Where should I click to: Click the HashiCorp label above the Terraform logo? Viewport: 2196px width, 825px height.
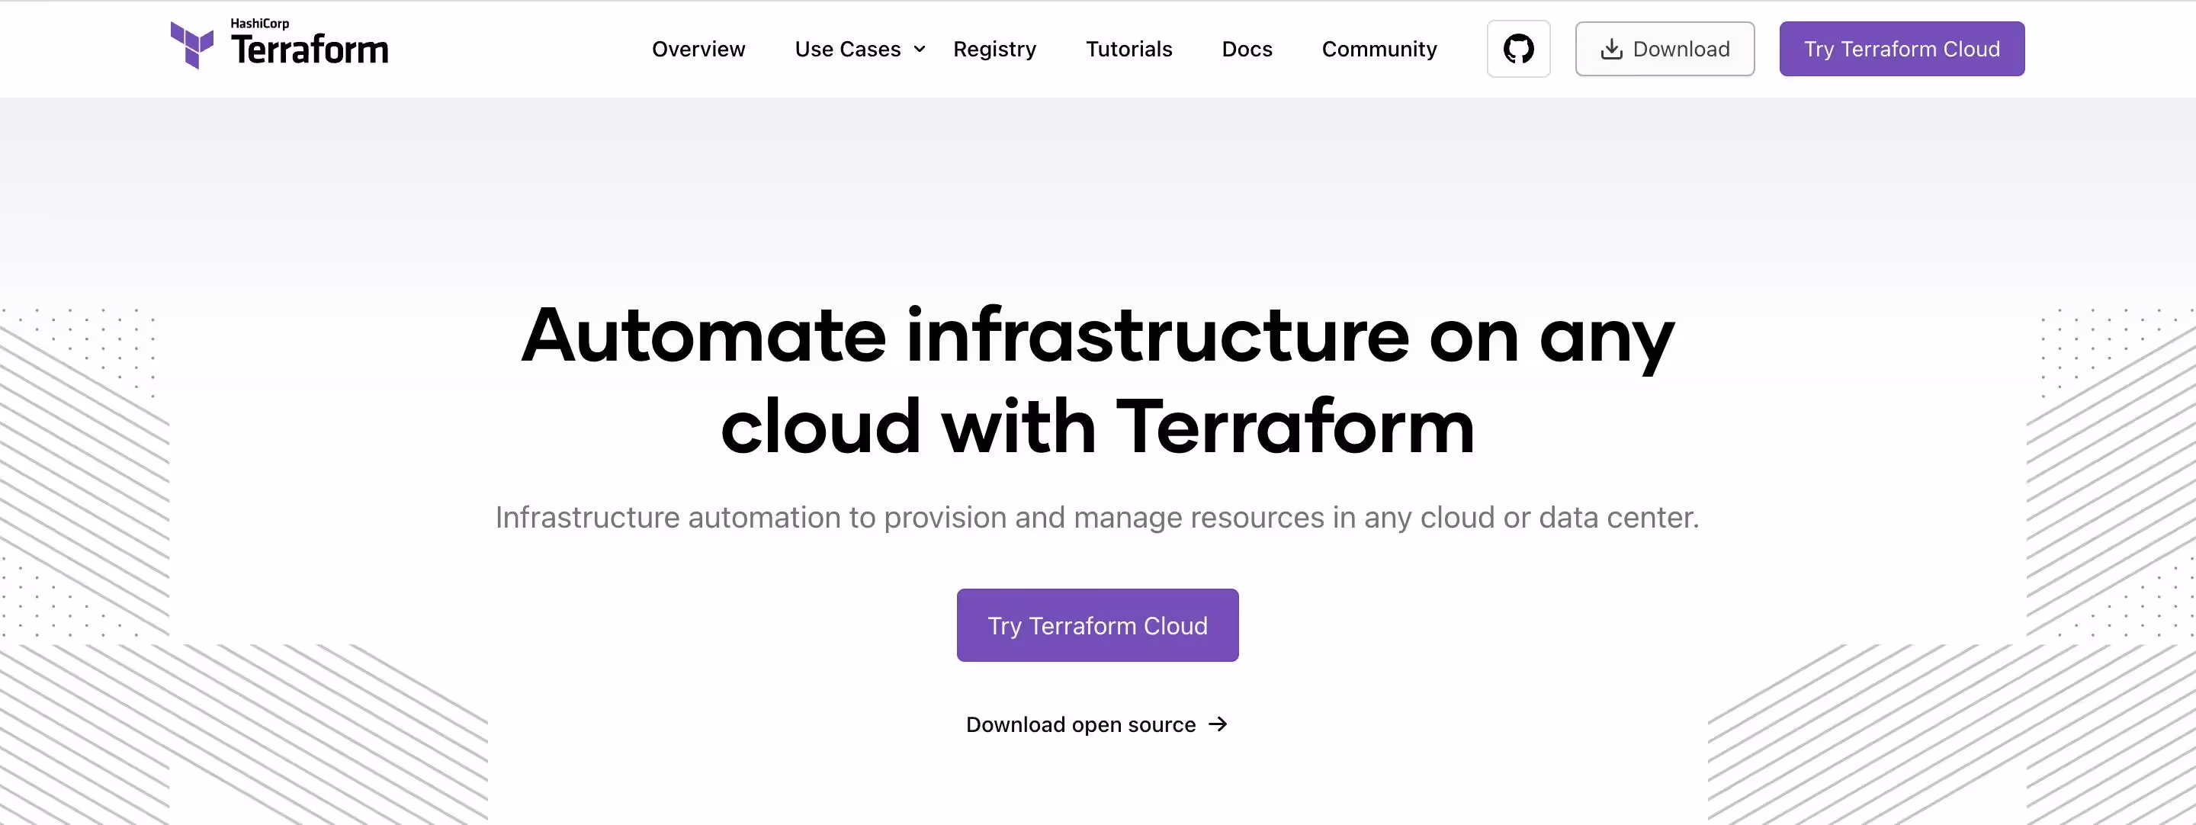pyautogui.click(x=260, y=22)
